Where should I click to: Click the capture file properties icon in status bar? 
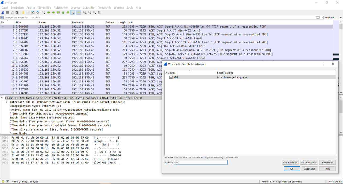click(x=7, y=181)
